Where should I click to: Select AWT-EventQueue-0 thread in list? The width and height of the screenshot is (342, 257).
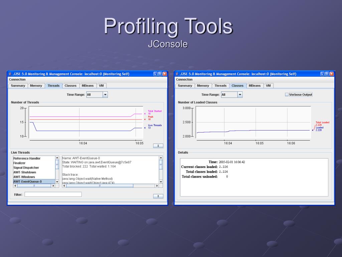click(x=34, y=181)
